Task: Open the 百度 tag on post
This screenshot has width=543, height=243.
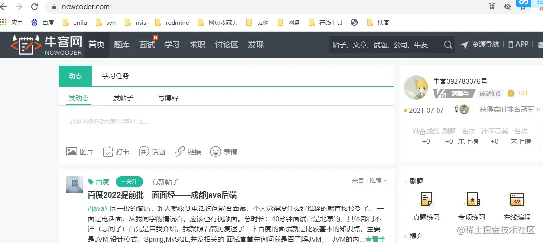Action: [x=98, y=181]
